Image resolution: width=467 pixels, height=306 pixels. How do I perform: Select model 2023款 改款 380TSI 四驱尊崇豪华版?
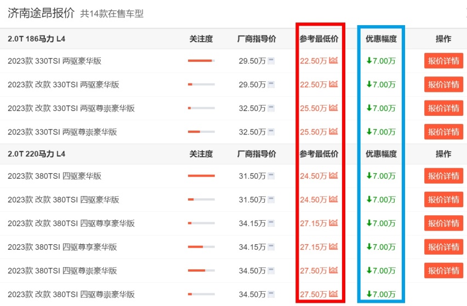coord(71,295)
